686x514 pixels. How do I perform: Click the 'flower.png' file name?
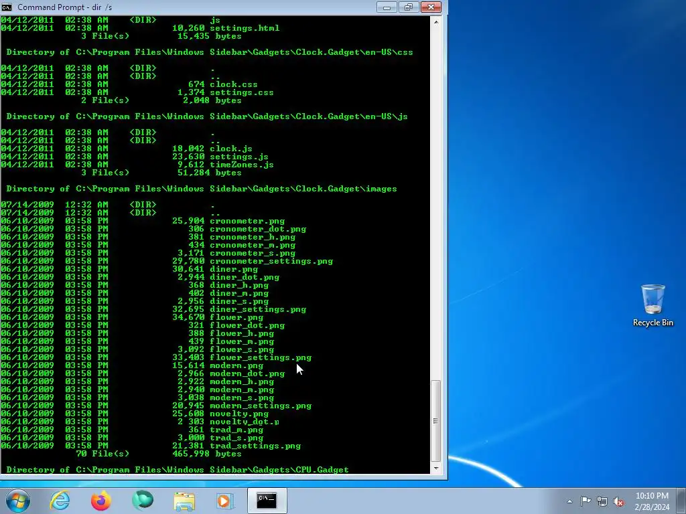pos(236,317)
